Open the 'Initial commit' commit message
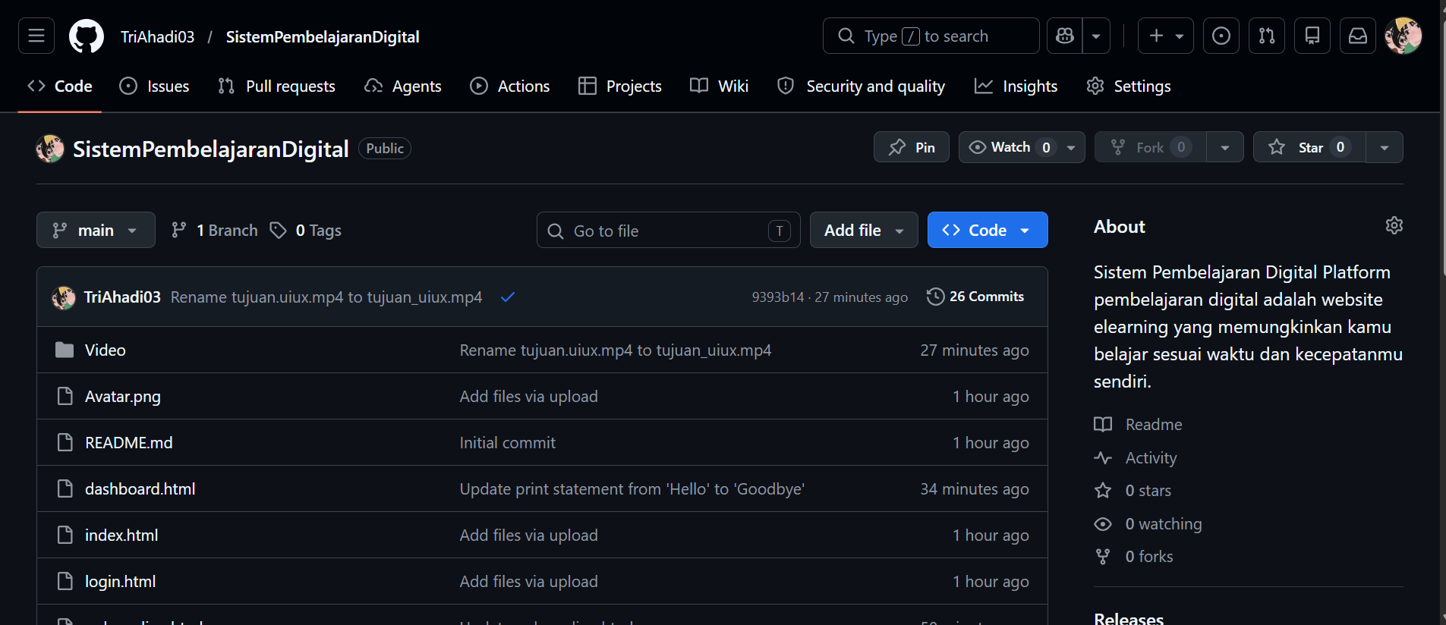The image size is (1446, 625). pos(508,442)
